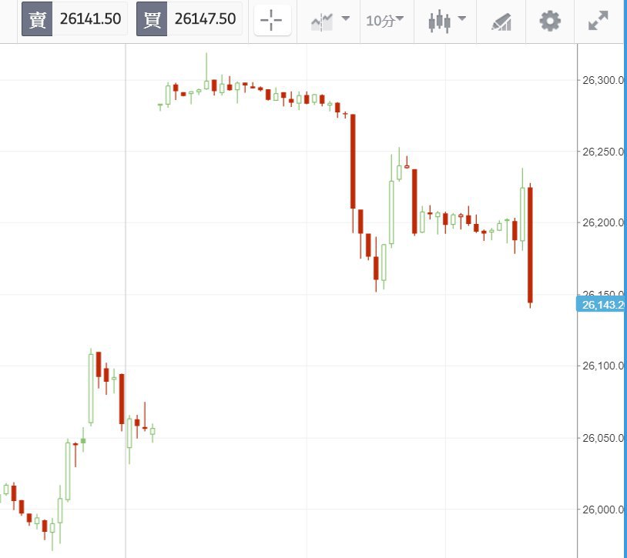Click the last large red candlestick
The image size is (627, 558).
(530, 244)
